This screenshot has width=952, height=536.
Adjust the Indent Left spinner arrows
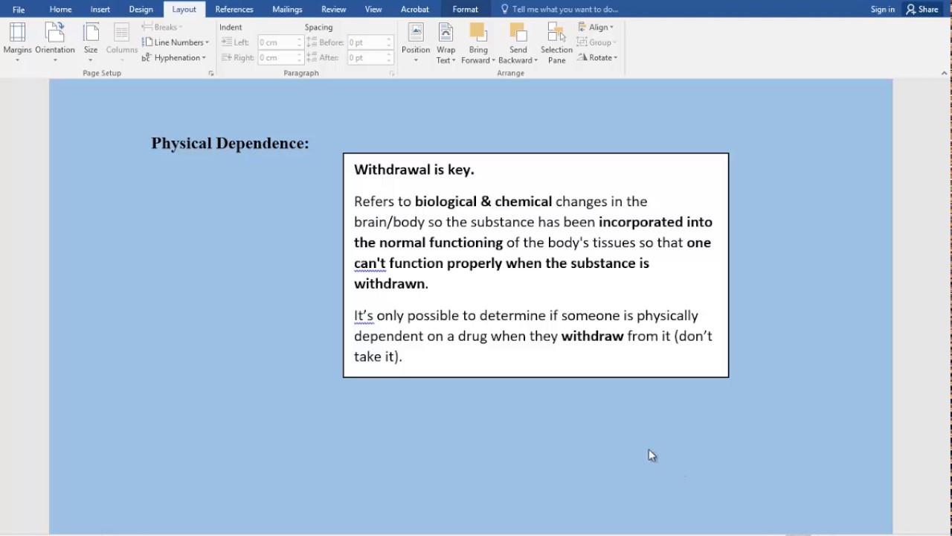pos(300,42)
